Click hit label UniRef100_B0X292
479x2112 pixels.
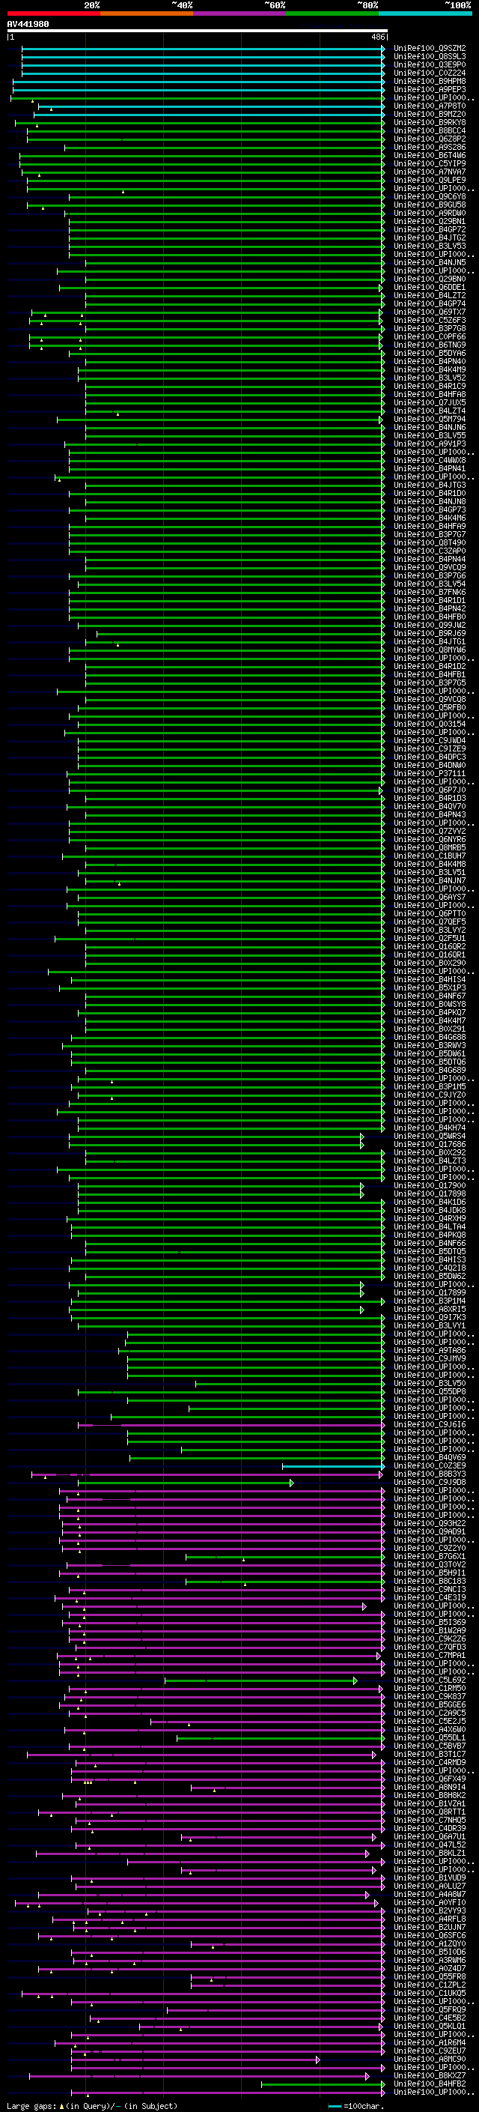coord(429,1152)
